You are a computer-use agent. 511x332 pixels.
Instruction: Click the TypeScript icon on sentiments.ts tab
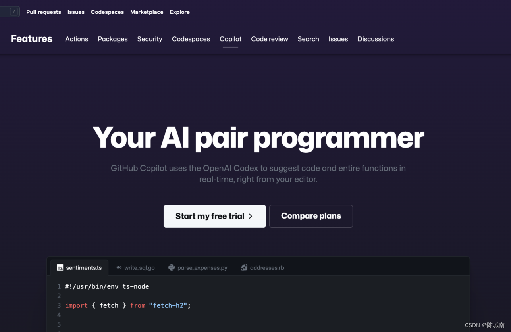[60, 268]
